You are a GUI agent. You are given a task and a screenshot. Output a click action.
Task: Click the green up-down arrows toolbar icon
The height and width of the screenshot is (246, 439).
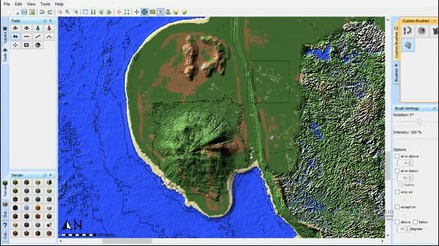tap(93, 12)
